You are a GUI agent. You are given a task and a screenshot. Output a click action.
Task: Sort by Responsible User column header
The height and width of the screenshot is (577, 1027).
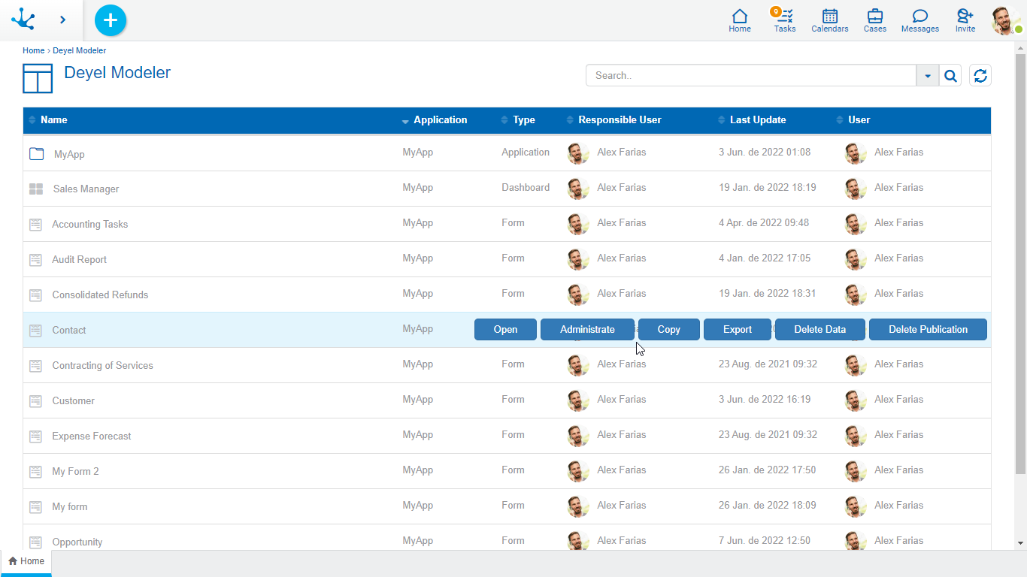click(620, 120)
